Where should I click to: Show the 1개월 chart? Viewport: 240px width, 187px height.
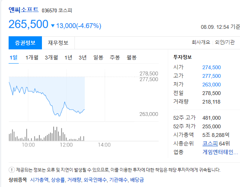(x=32, y=58)
